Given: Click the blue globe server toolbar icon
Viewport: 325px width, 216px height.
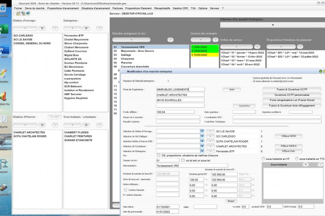Looking at the screenshot, I should point(28,13).
